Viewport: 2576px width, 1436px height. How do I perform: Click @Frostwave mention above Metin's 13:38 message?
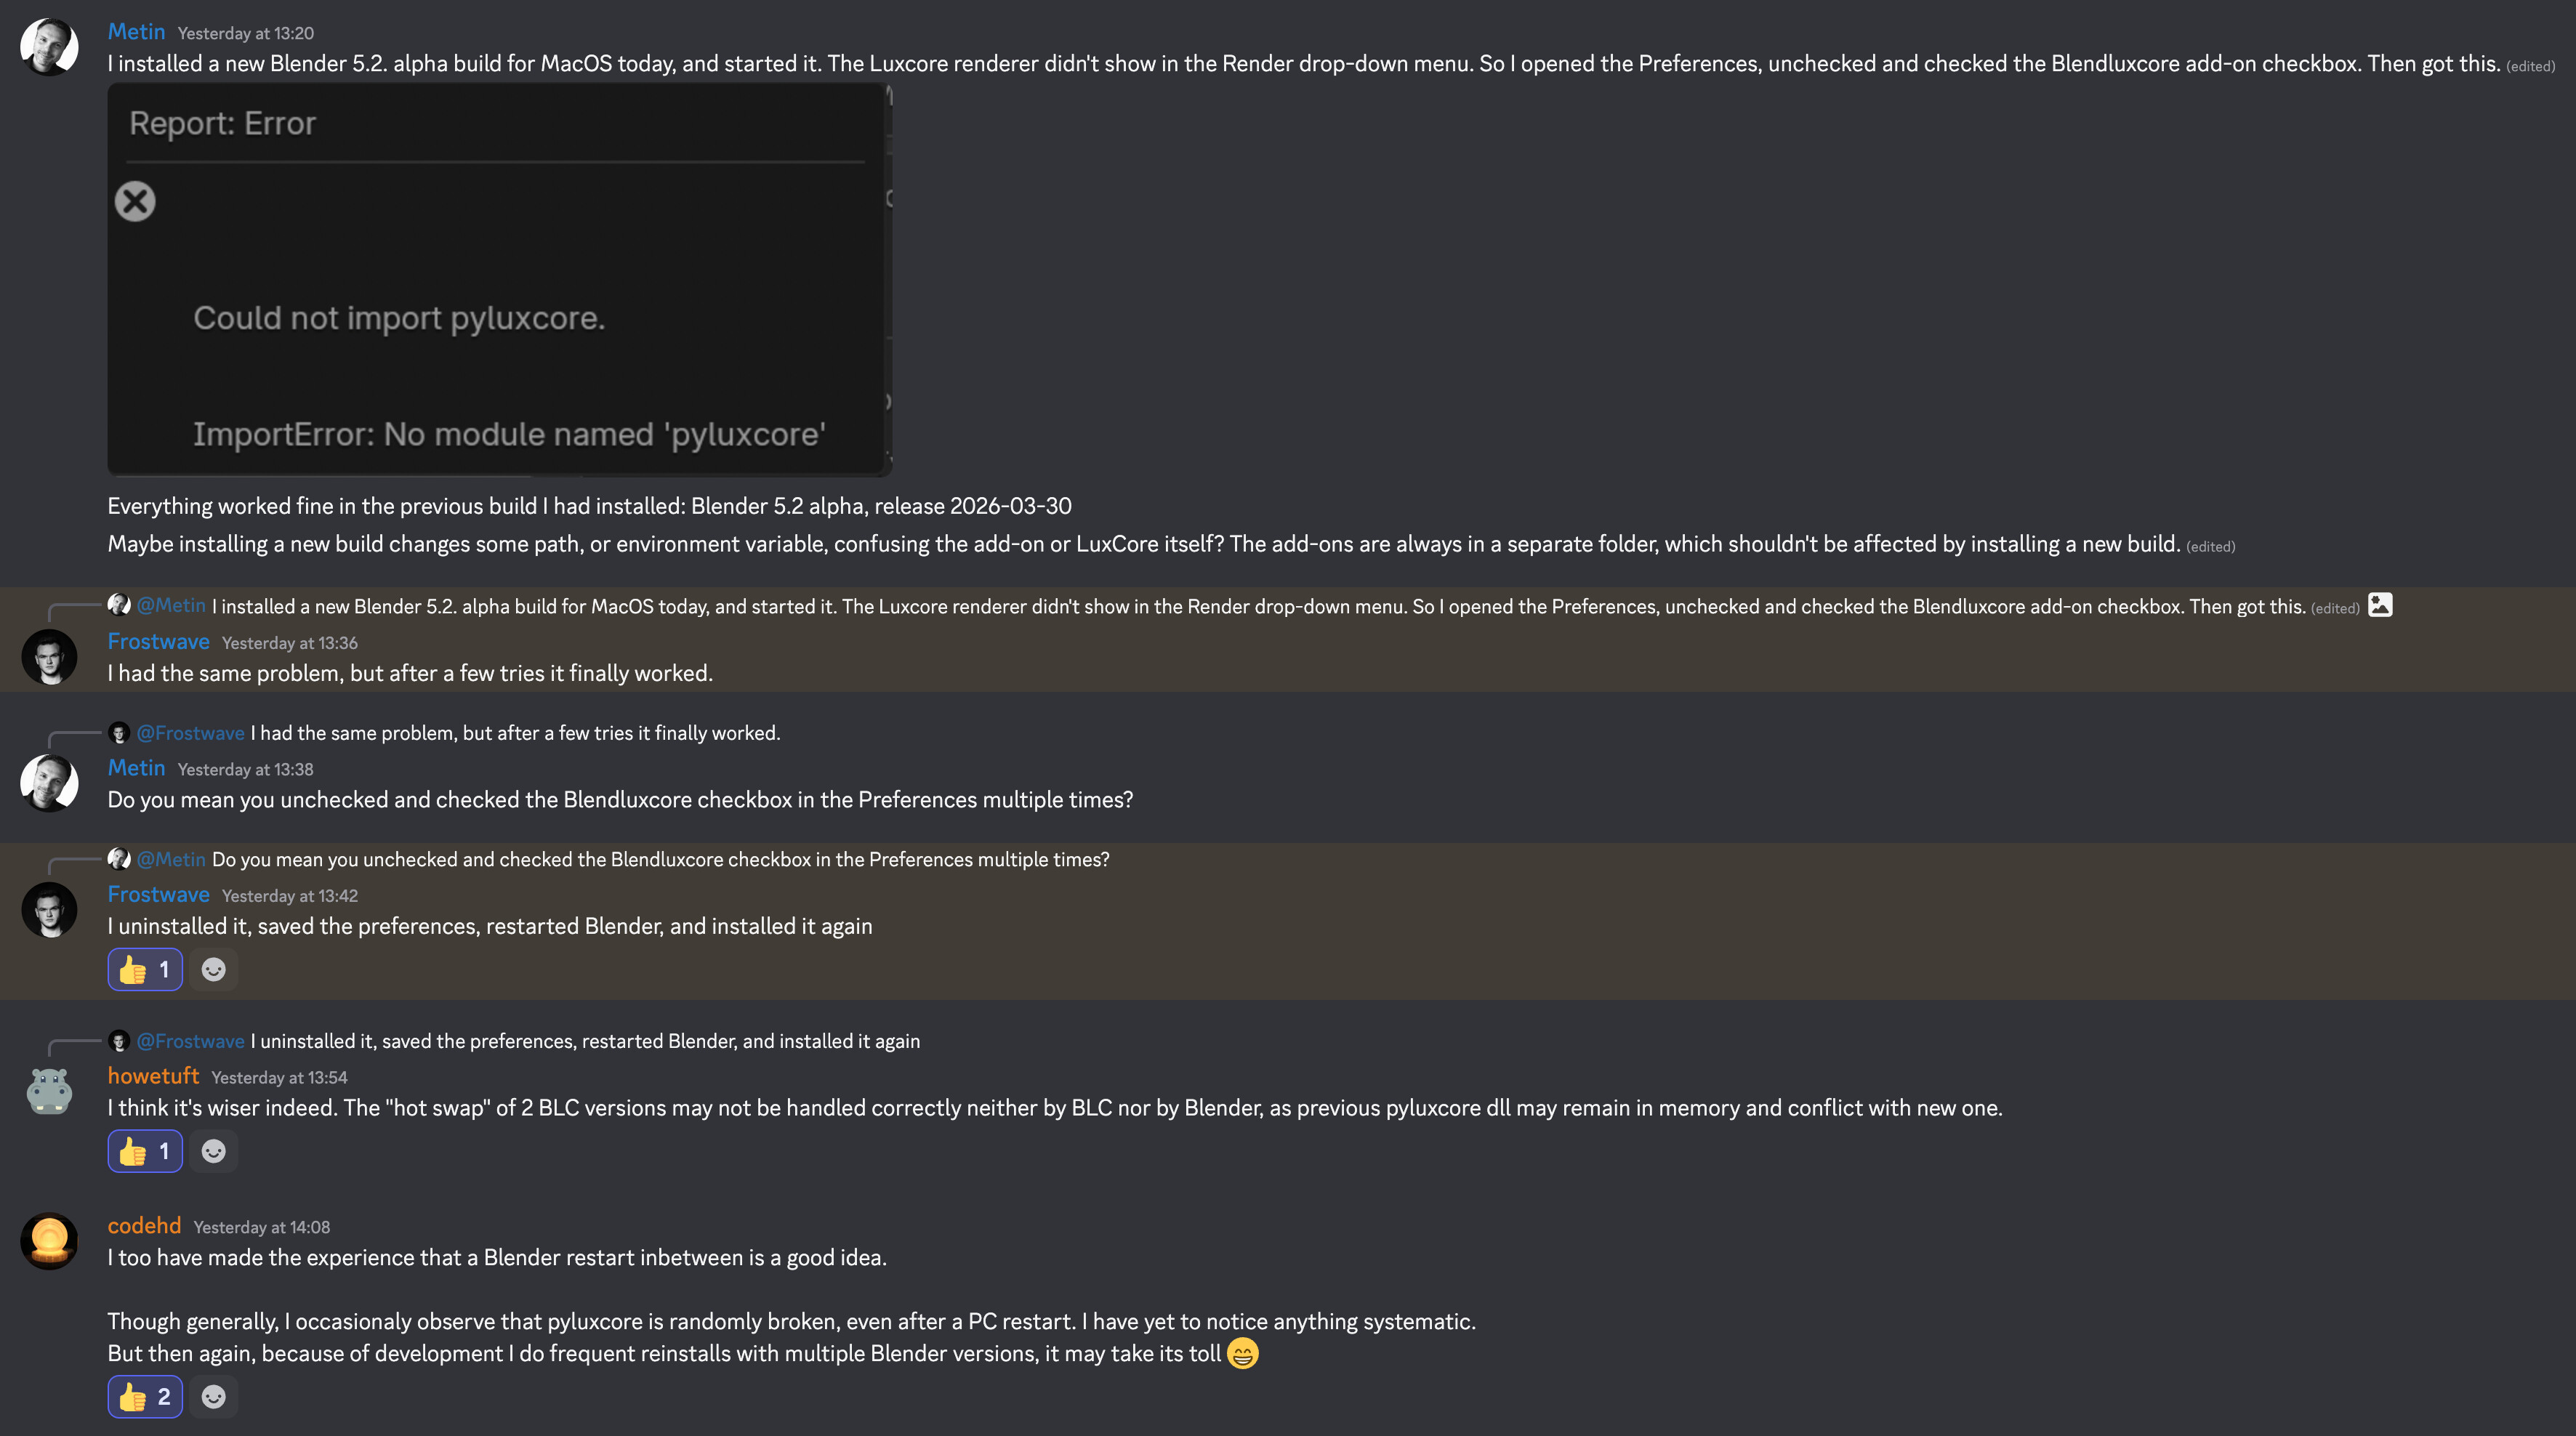[190, 733]
